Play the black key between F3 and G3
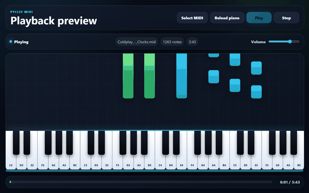The height and width of the screenshot is (193, 309). coord(123,143)
